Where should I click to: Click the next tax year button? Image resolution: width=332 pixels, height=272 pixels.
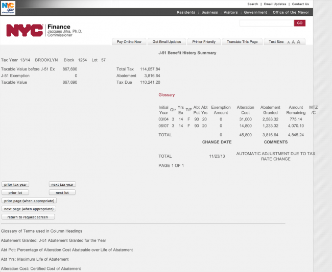[62, 184]
